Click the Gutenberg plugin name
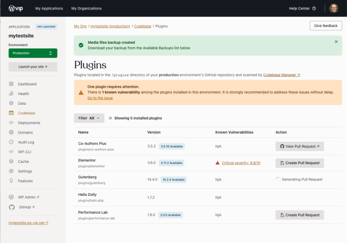Screen dimensions: 347x243 point(87,177)
